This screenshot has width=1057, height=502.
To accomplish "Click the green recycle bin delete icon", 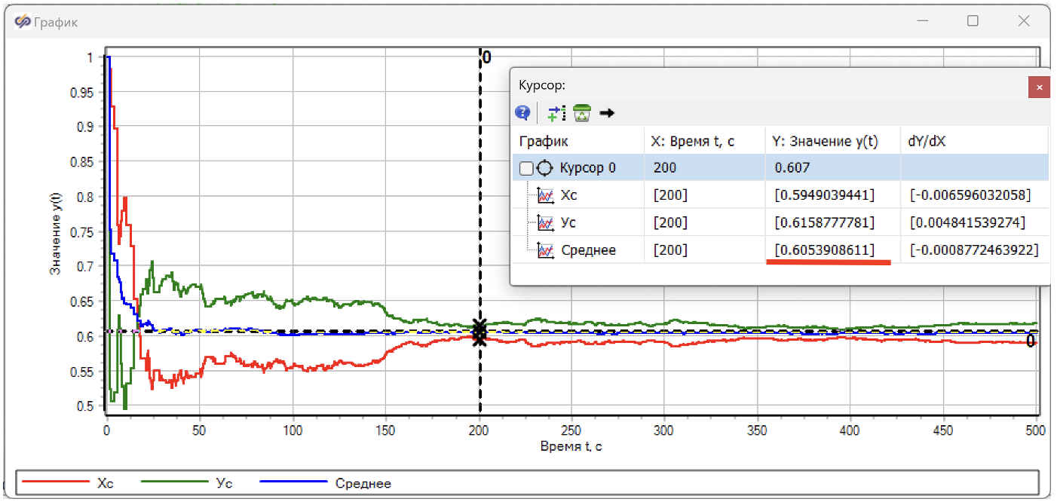I will pyautogui.click(x=582, y=113).
